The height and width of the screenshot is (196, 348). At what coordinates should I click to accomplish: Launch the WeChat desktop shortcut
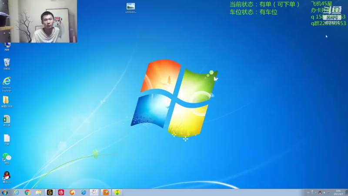7,159
